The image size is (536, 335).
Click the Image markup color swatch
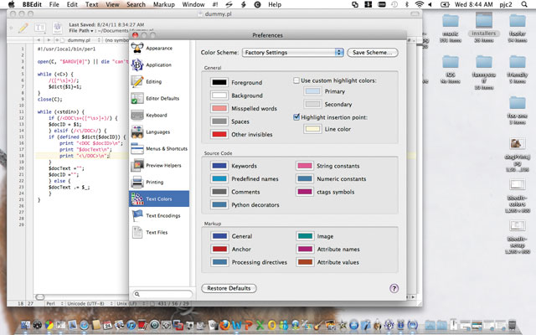click(305, 236)
